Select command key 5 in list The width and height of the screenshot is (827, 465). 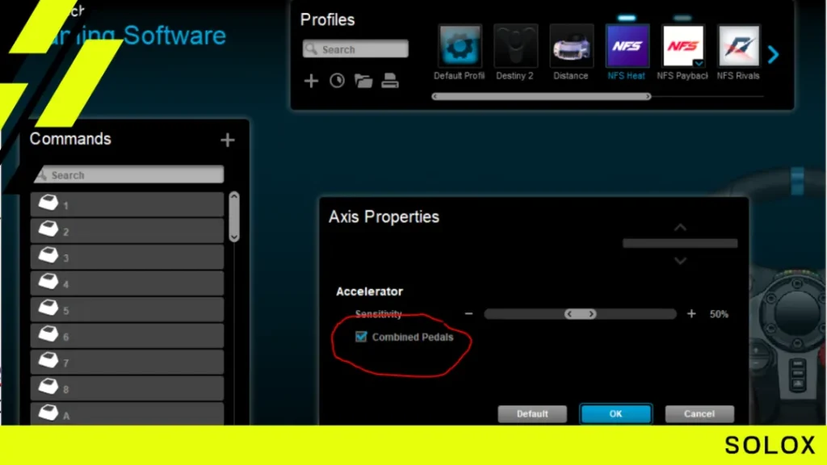click(x=127, y=310)
